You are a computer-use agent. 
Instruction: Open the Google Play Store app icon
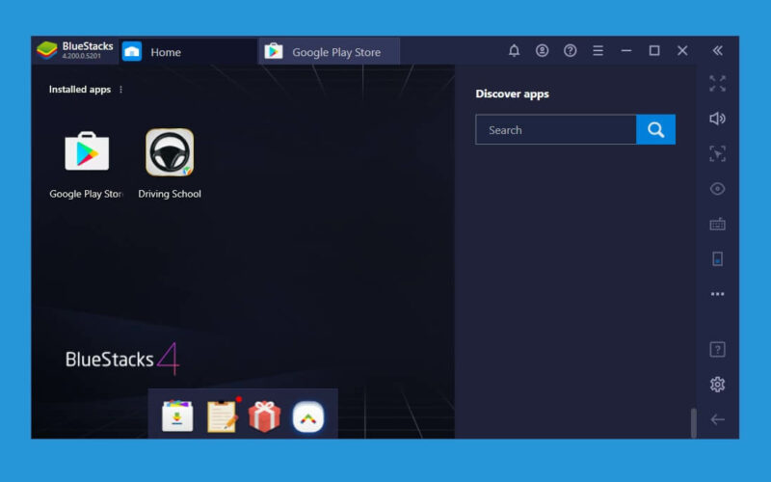pyautogui.click(x=87, y=151)
